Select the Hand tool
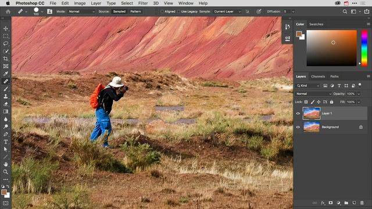 tap(6, 164)
